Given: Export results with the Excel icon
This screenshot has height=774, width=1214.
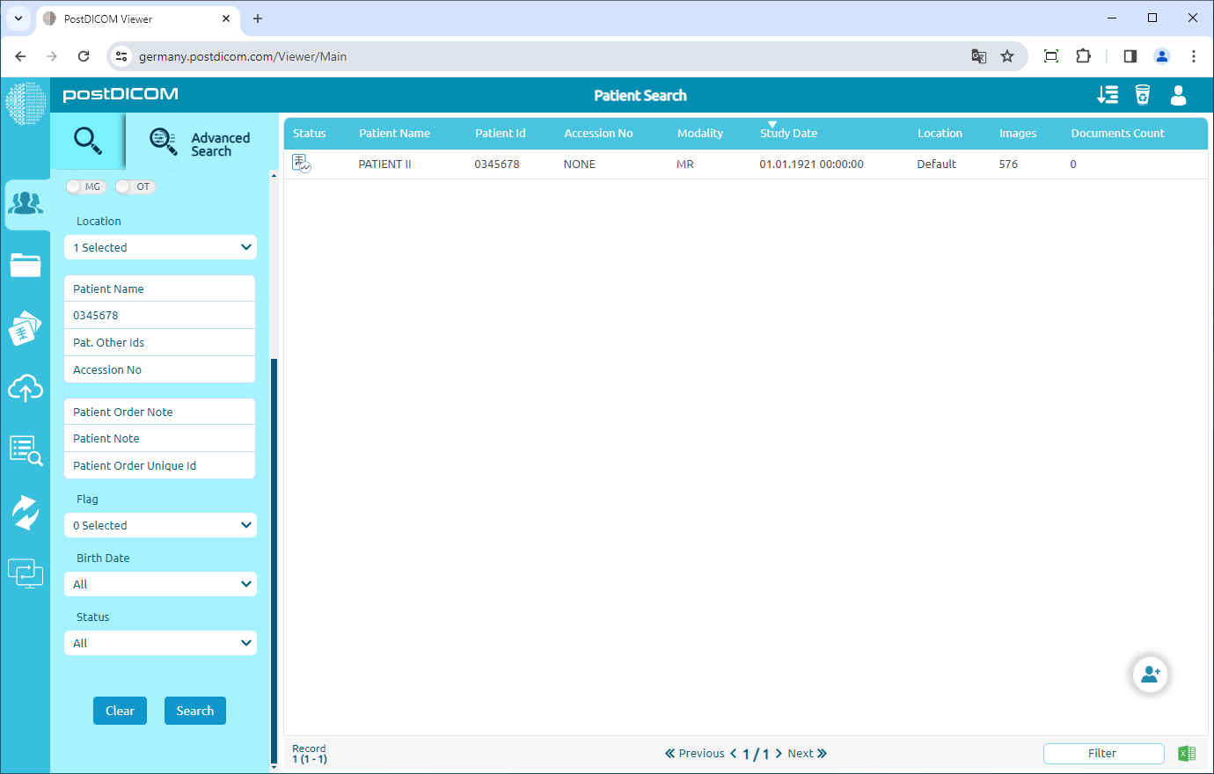Looking at the screenshot, I should [x=1186, y=753].
